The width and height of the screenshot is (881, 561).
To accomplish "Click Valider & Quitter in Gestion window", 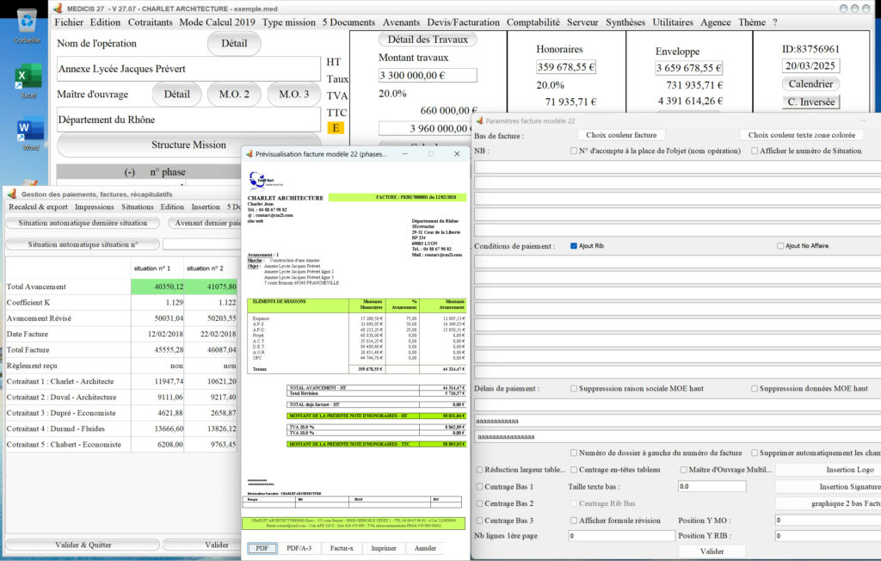I will click(x=83, y=545).
